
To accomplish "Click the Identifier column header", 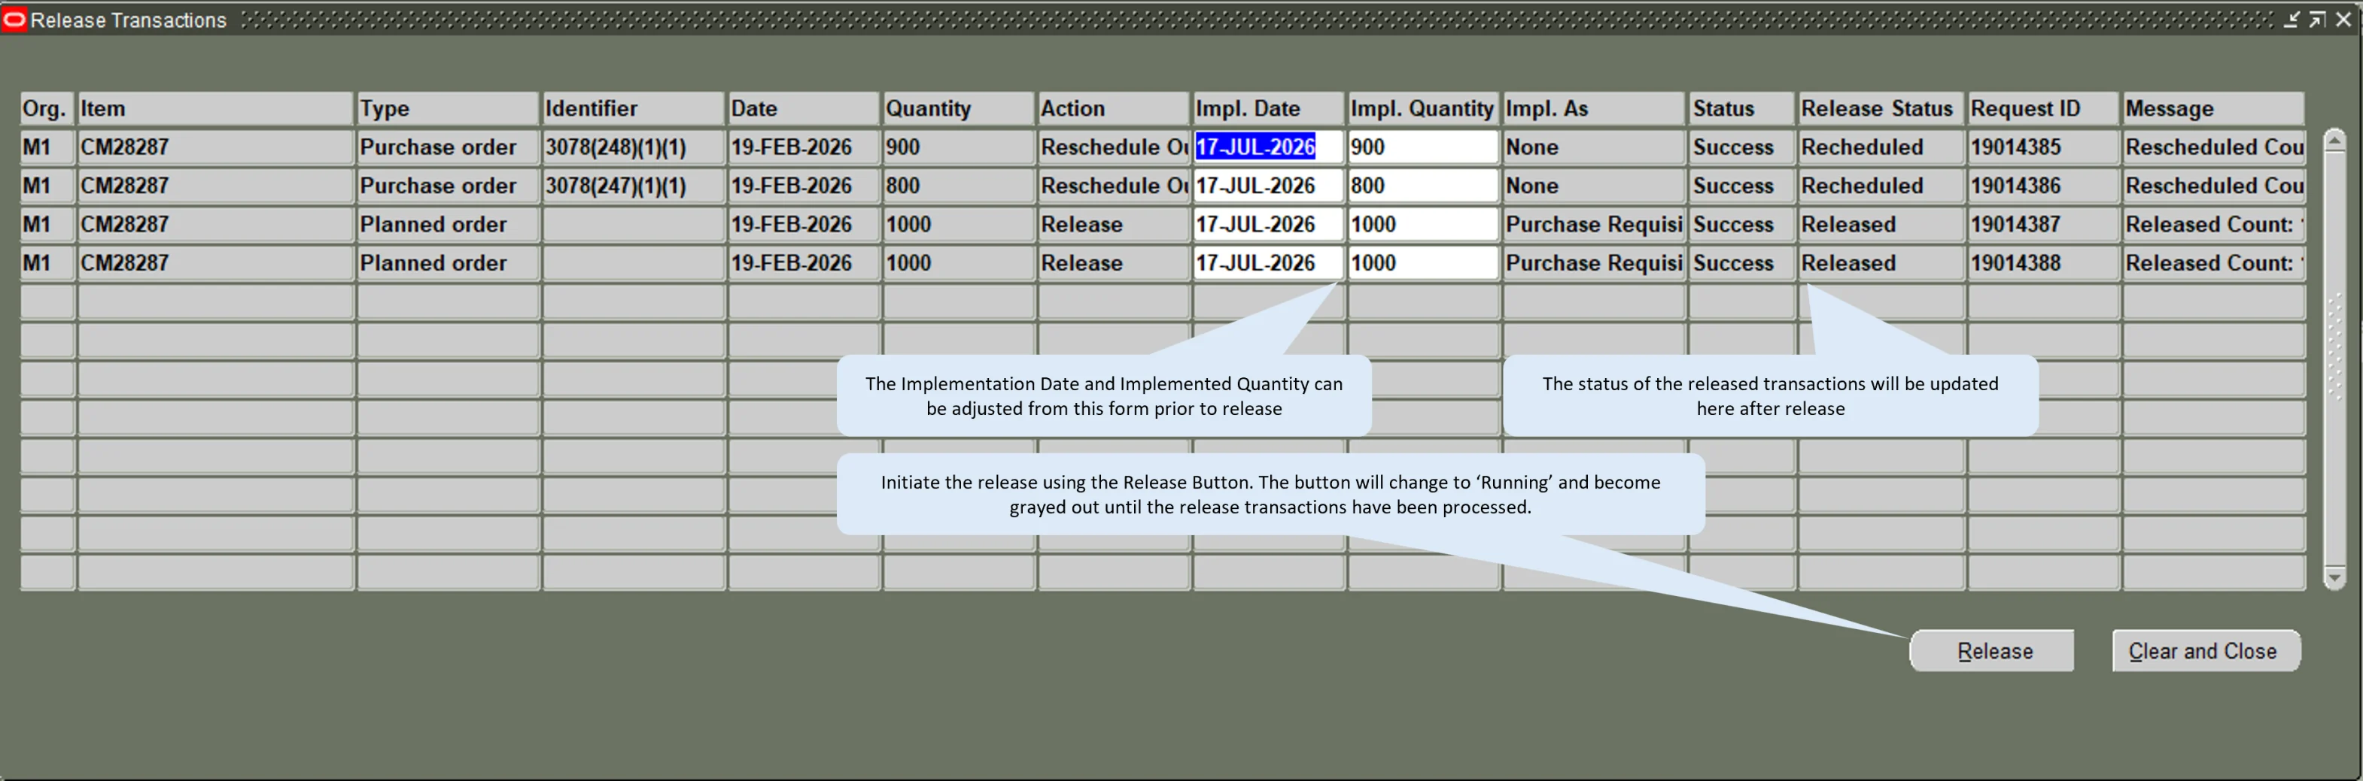I will click(x=634, y=108).
